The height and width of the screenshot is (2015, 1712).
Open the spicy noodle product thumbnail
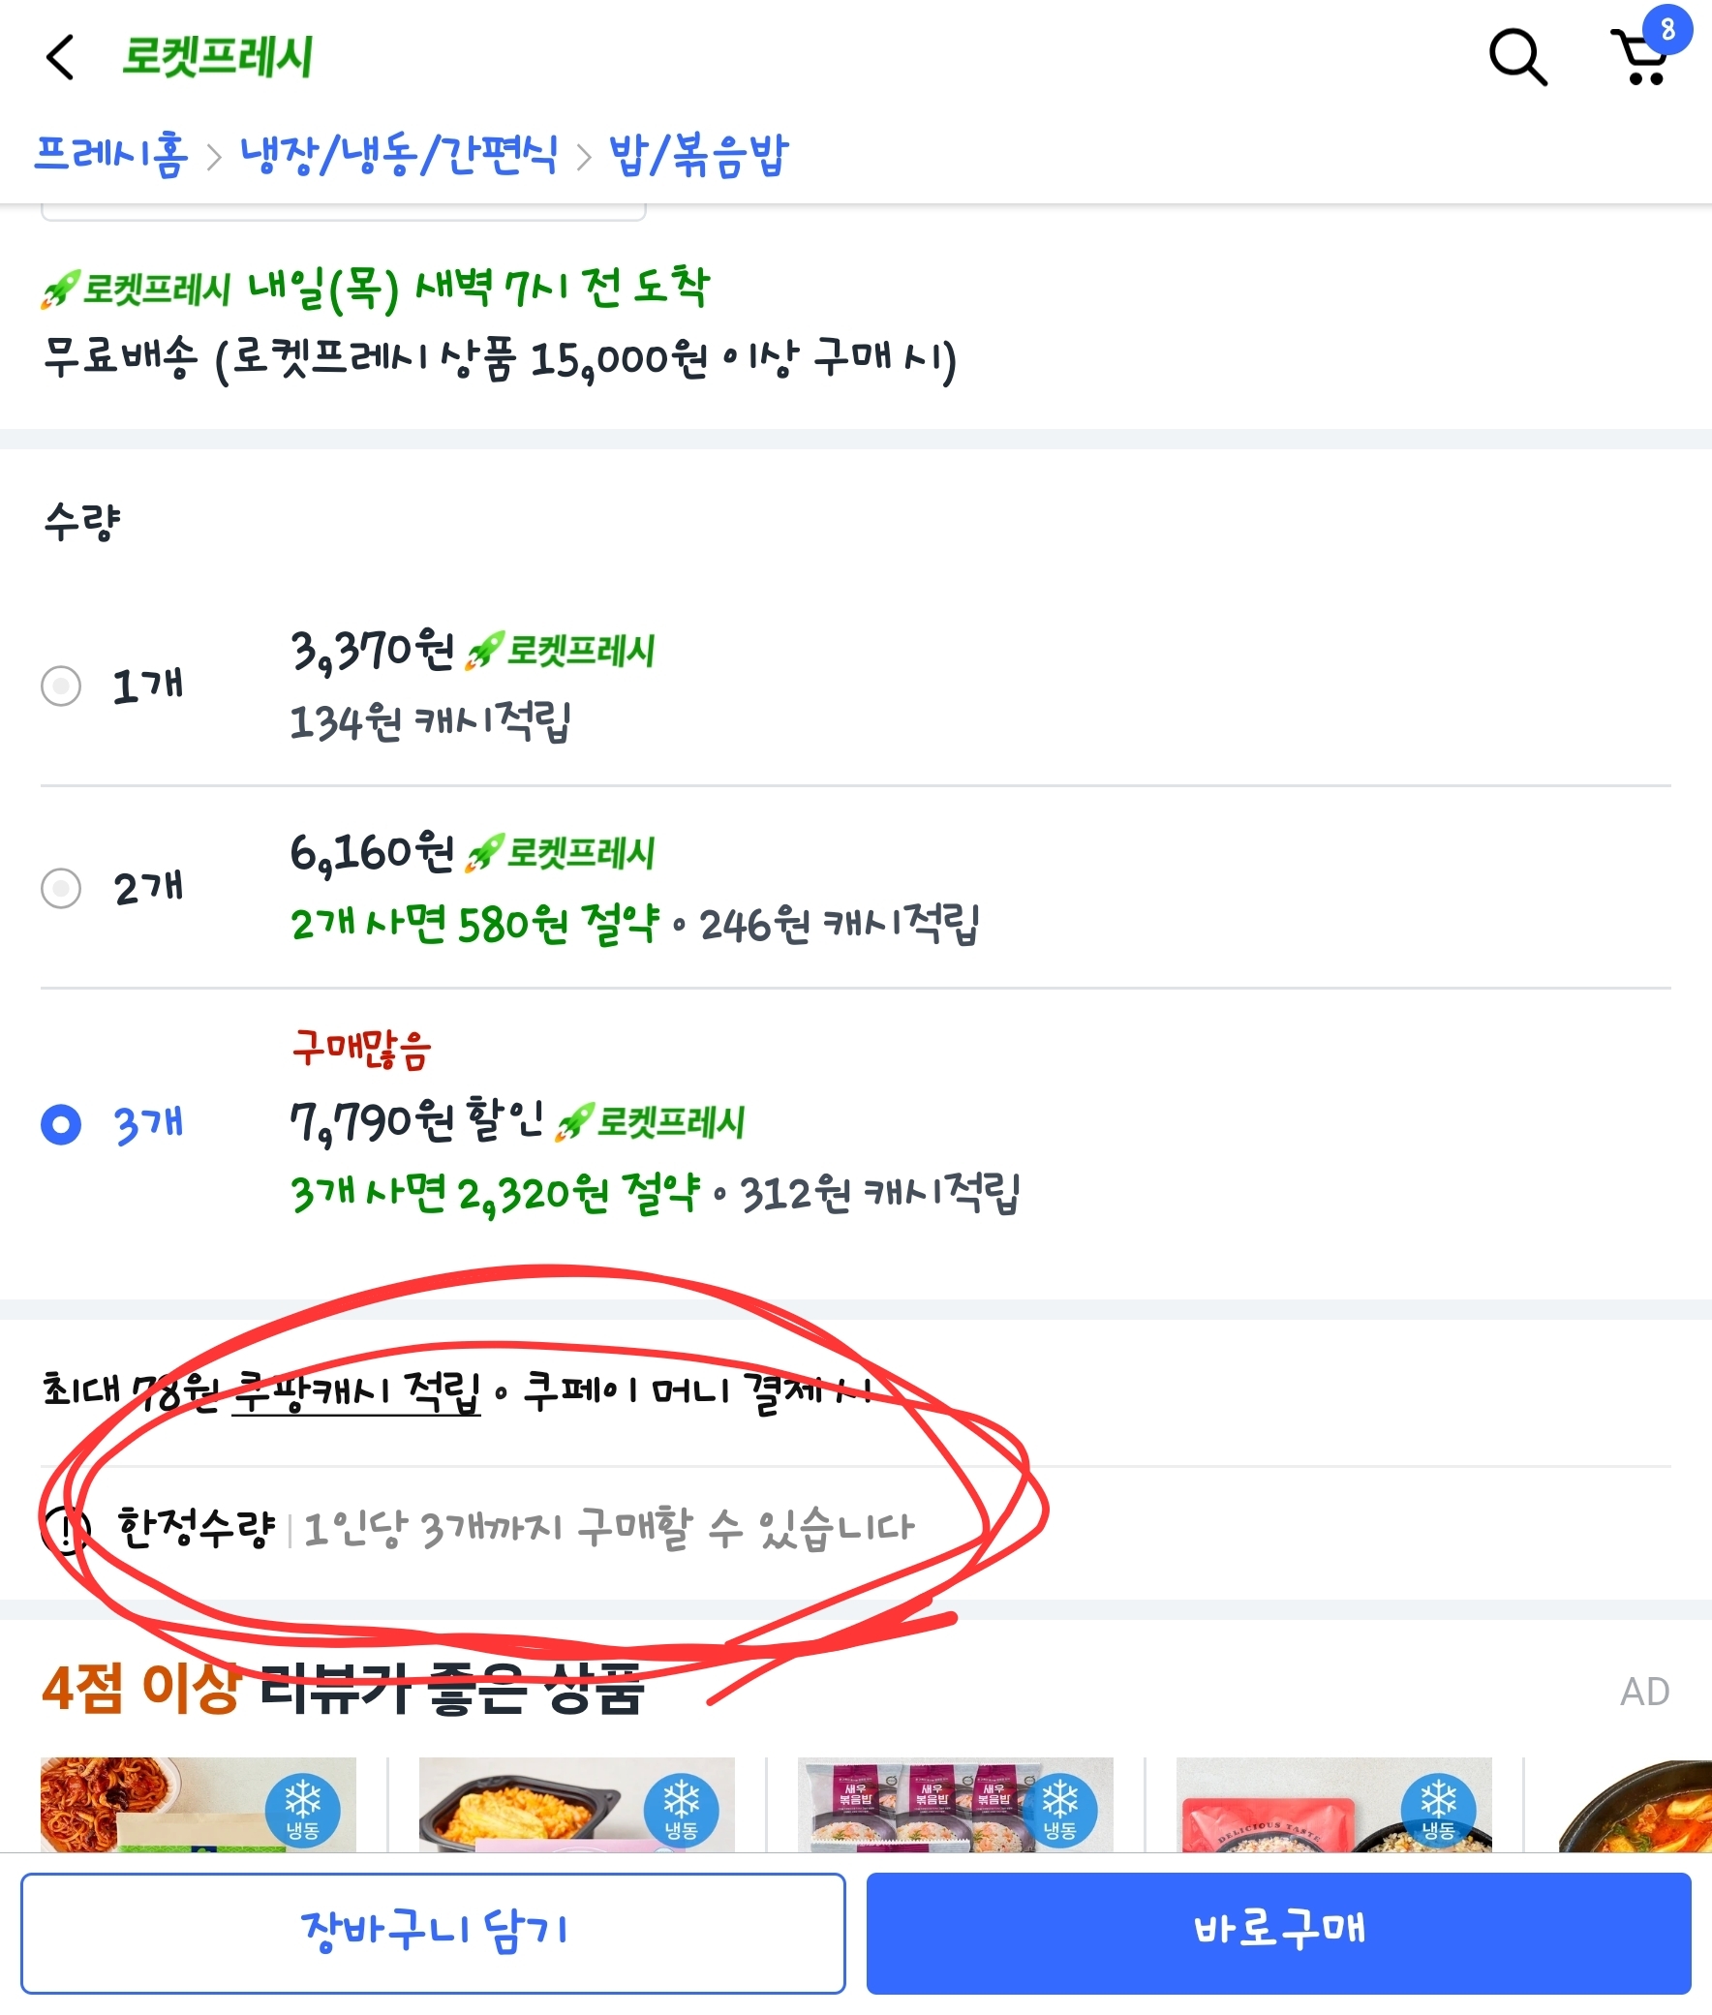point(198,1805)
